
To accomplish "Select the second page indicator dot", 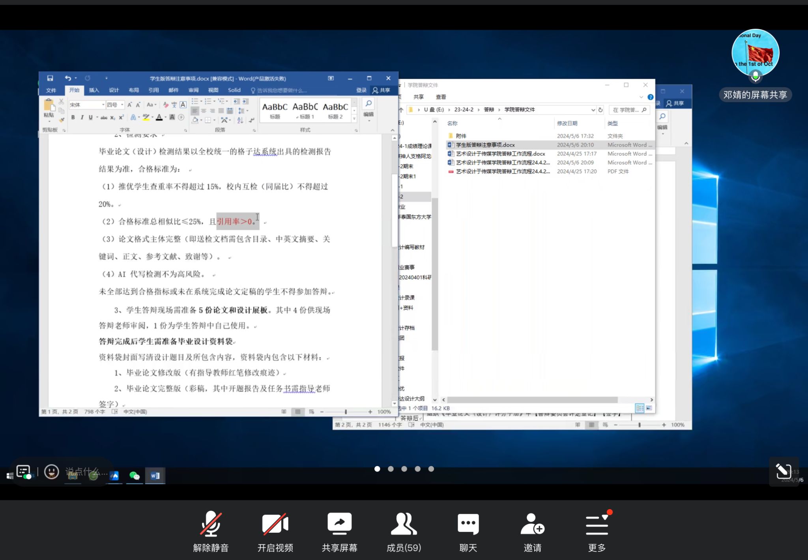I will click(x=391, y=469).
